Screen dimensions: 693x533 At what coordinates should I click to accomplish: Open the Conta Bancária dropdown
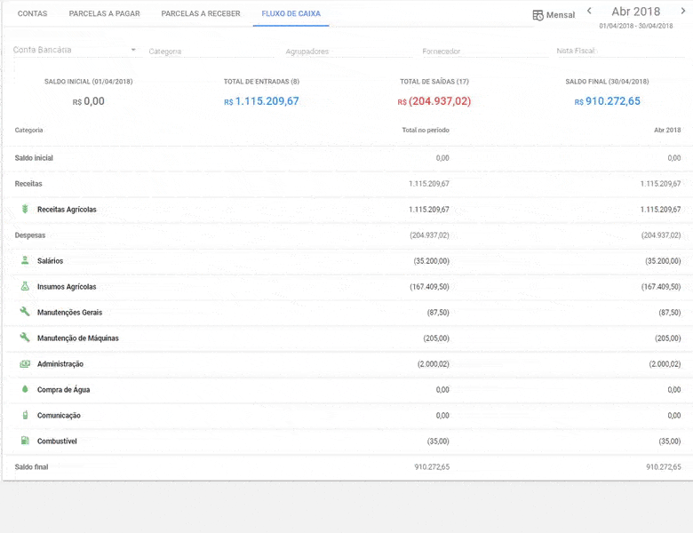pyautogui.click(x=75, y=51)
